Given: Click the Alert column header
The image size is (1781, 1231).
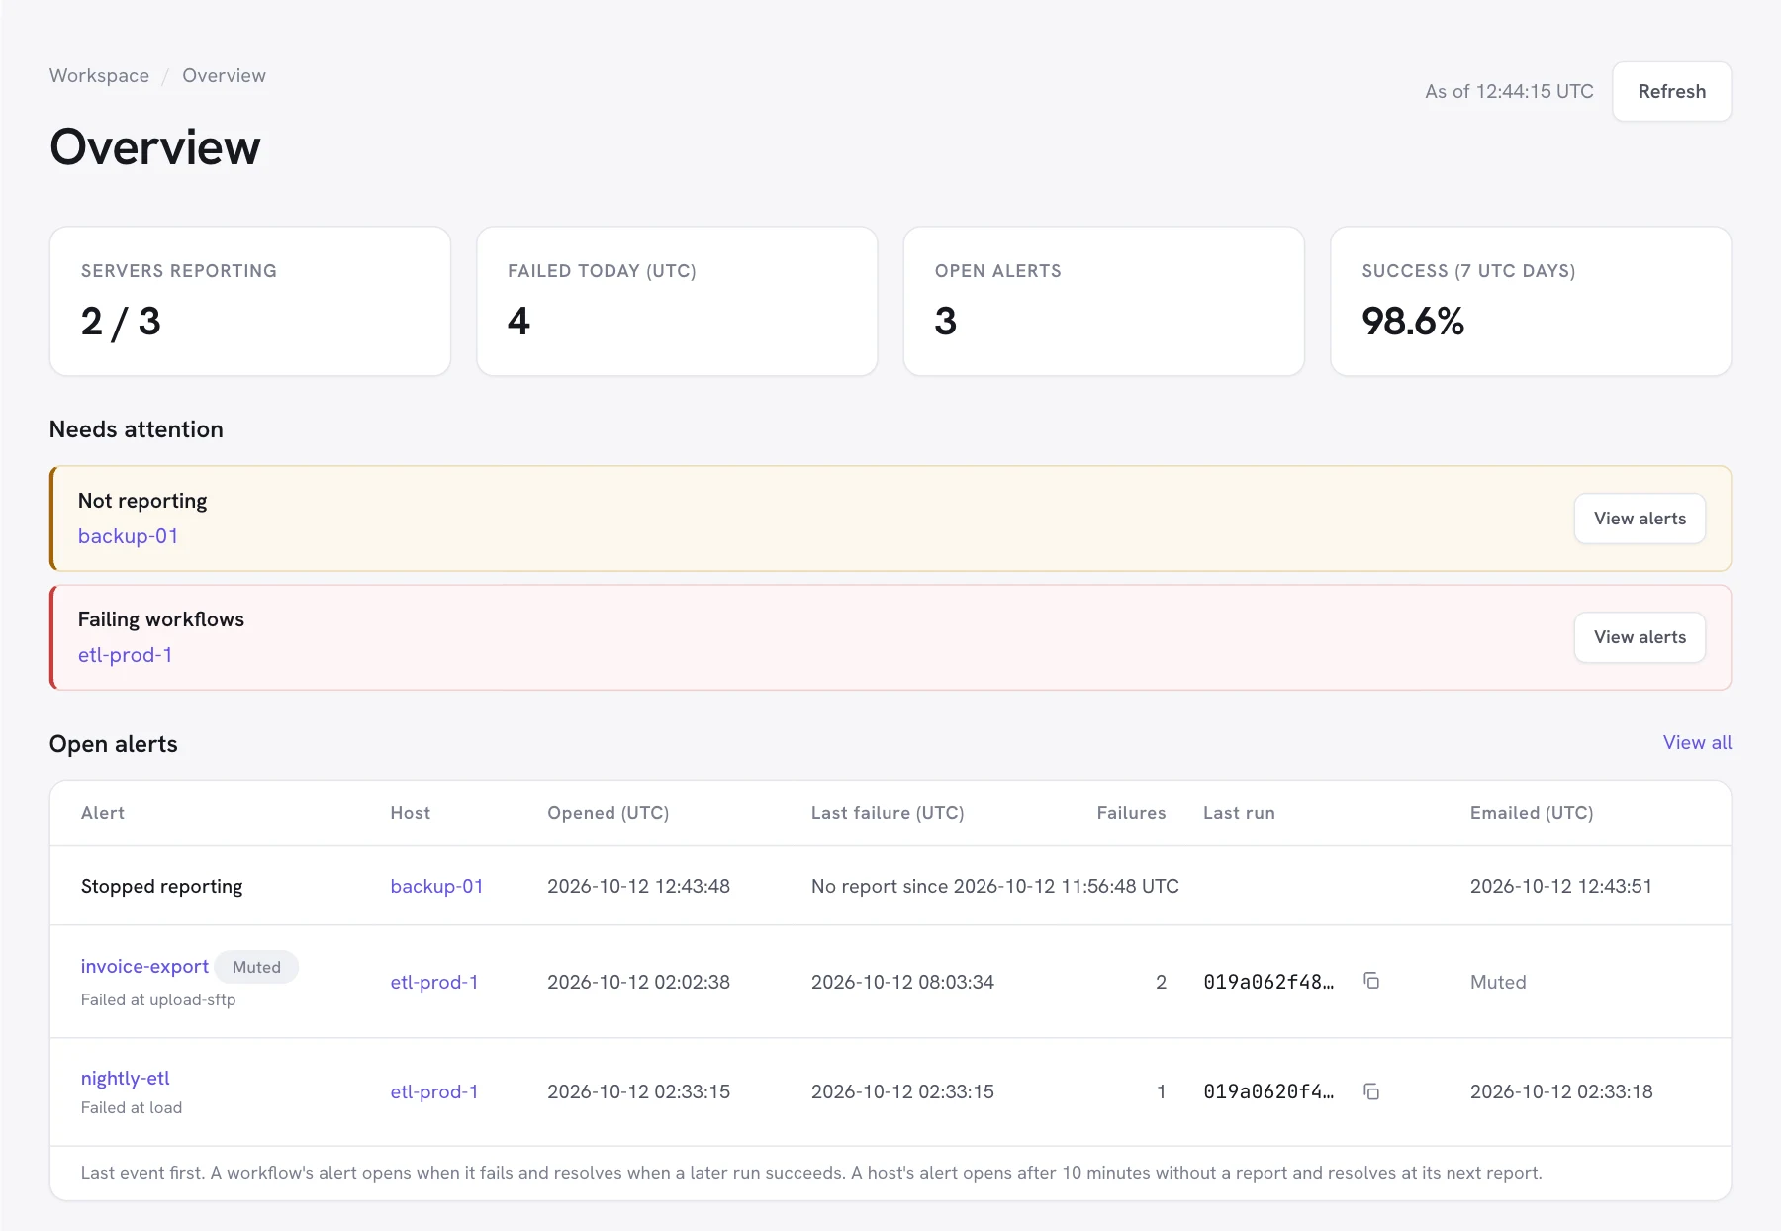Looking at the screenshot, I should coord(103,813).
